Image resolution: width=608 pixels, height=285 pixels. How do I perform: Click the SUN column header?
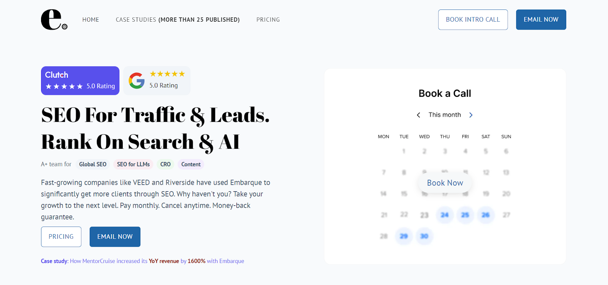pyautogui.click(x=506, y=137)
